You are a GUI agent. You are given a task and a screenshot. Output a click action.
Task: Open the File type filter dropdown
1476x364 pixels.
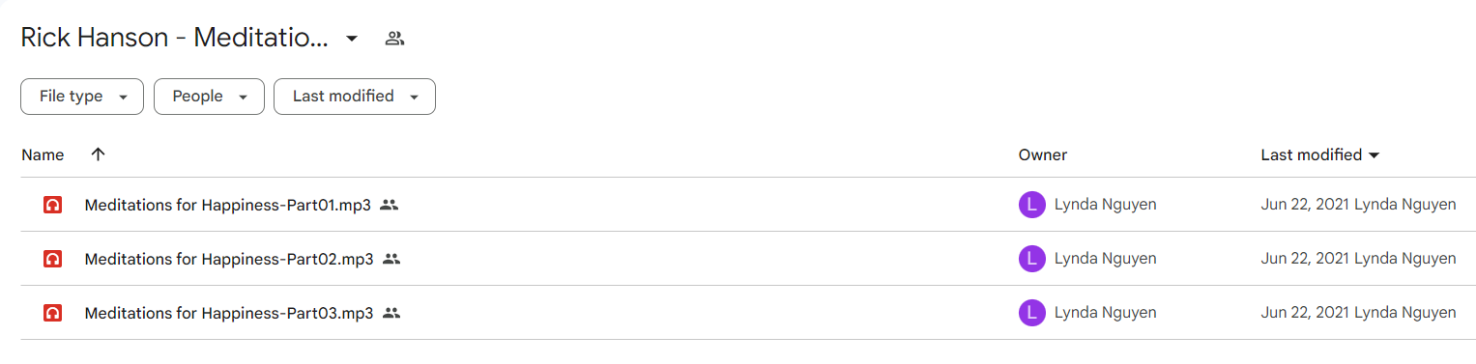coord(82,97)
